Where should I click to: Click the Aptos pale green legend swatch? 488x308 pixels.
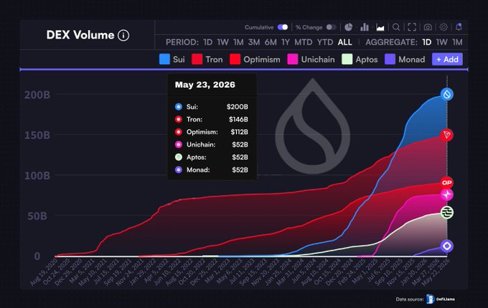point(347,59)
